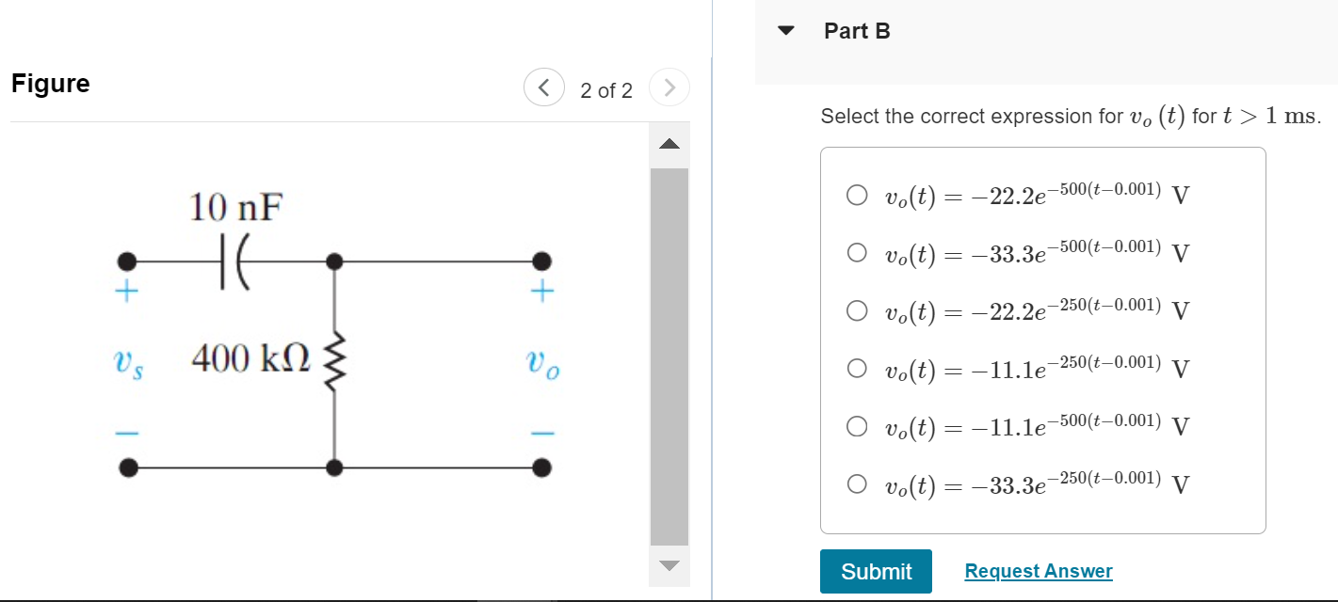Click the right chevron beside 2 of 2

click(669, 87)
